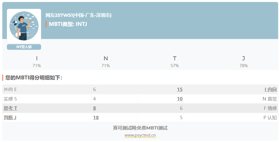Open the www.psyctest.cn link

point(140,135)
